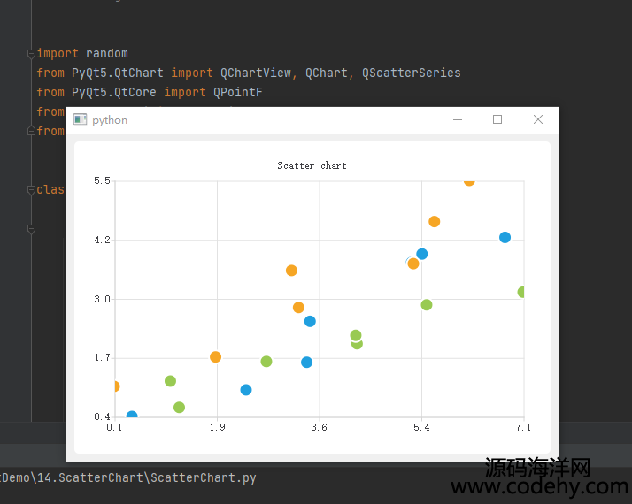Close the python scatter chart window
The width and height of the screenshot is (632, 504).
537,119
